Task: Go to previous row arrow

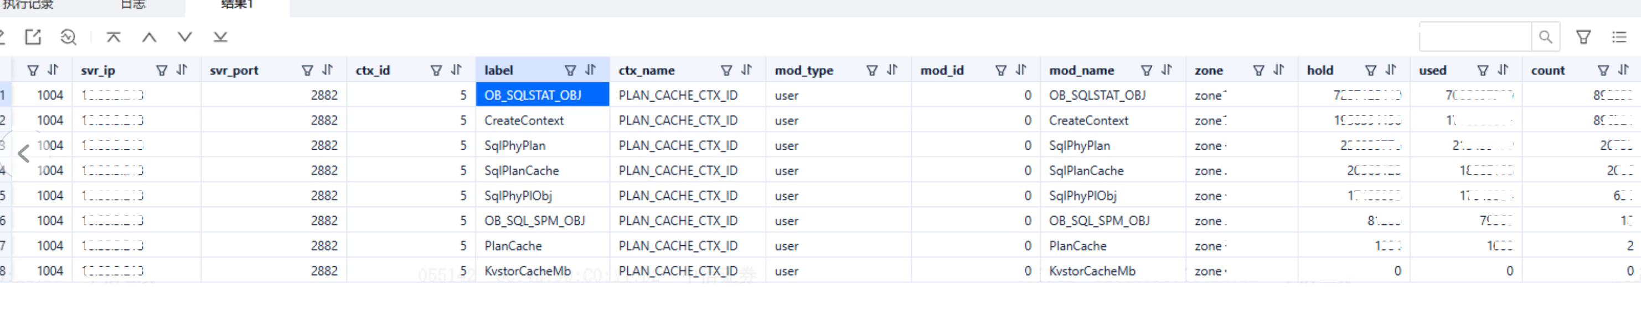Action: (x=149, y=37)
